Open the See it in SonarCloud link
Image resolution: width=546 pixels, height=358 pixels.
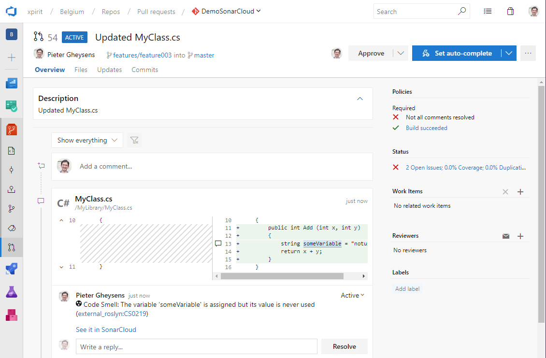[x=106, y=329]
